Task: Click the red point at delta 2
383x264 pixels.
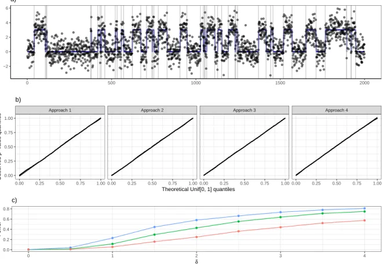Action: [x=196, y=237]
